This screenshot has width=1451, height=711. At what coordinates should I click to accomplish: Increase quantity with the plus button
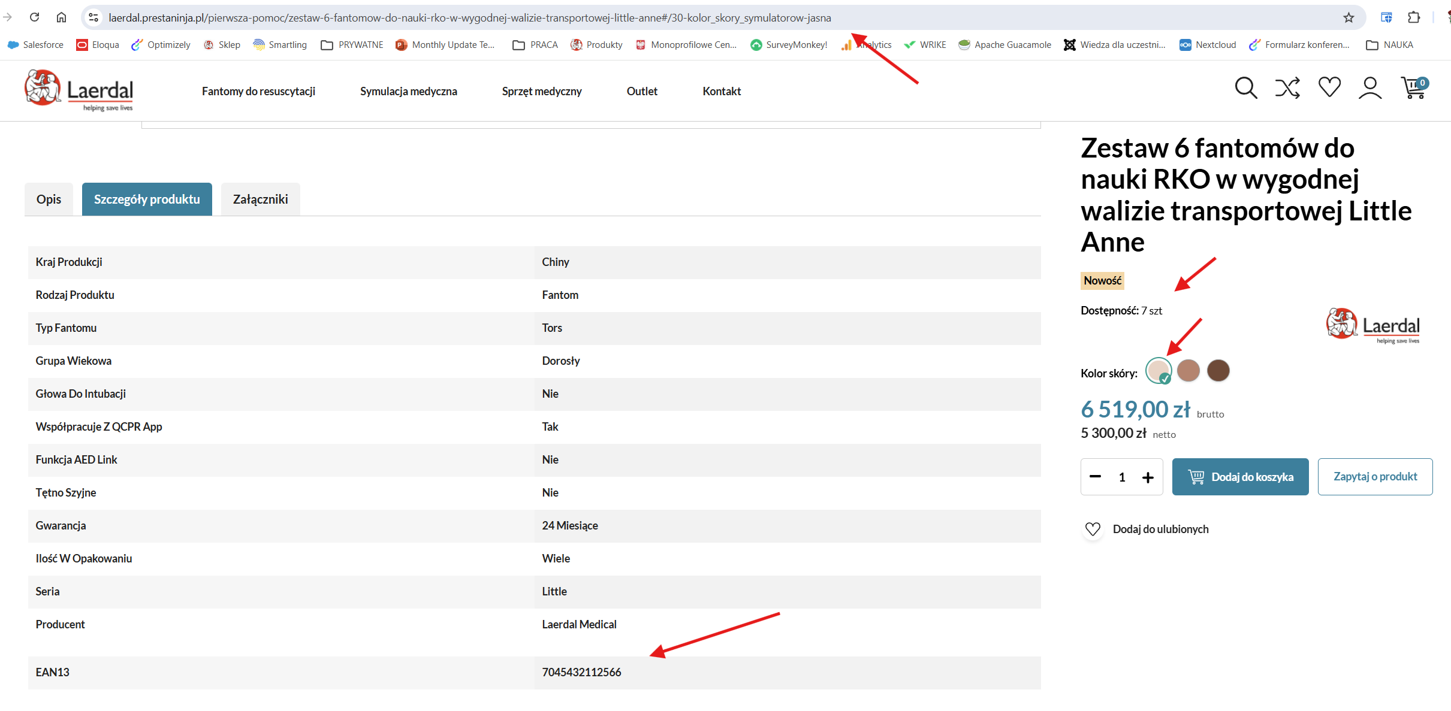pyautogui.click(x=1148, y=477)
